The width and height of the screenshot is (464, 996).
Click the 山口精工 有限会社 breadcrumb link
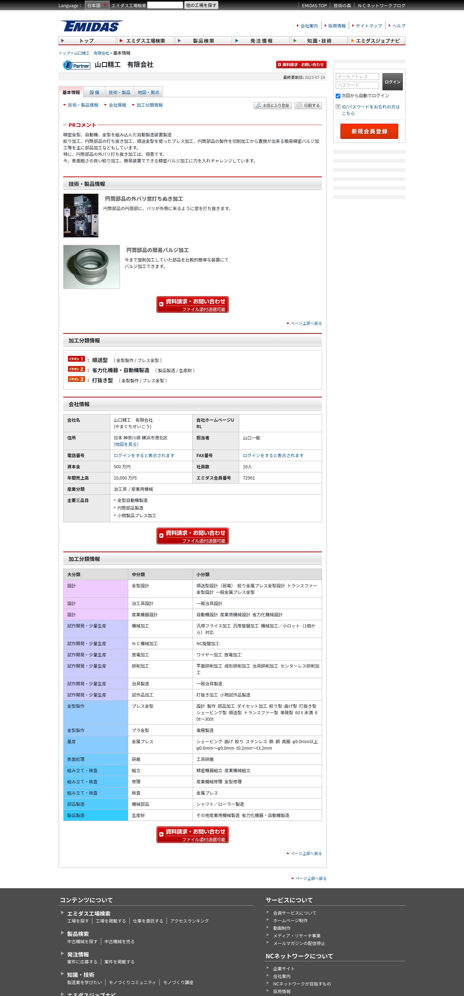point(91,53)
